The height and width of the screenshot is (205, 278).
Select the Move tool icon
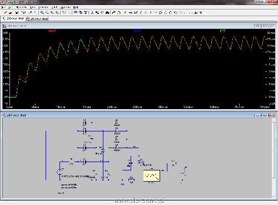166,12
